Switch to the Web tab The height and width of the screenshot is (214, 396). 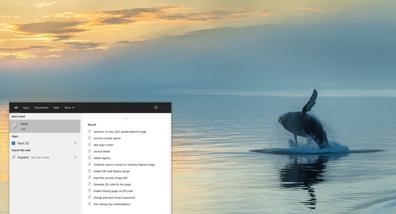click(x=56, y=107)
